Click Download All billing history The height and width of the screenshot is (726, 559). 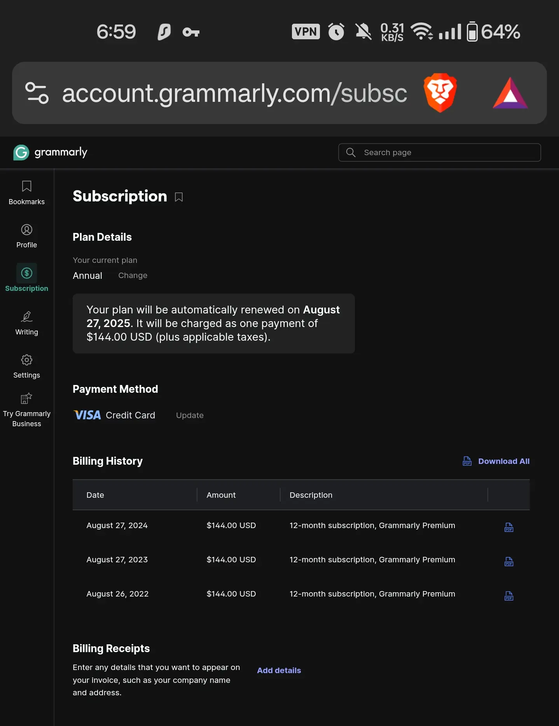click(x=503, y=461)
